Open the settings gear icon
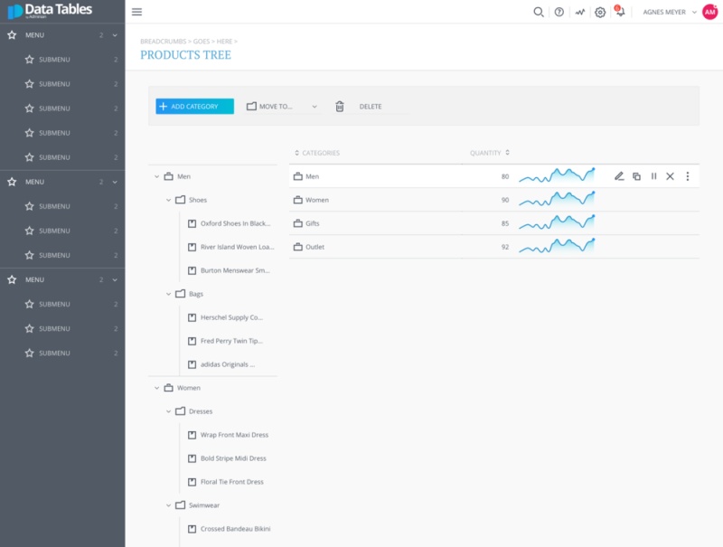The height and width of the screenshot is (547, 723). point(599,12)
